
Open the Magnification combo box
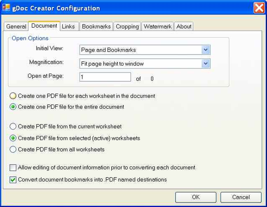145,64
